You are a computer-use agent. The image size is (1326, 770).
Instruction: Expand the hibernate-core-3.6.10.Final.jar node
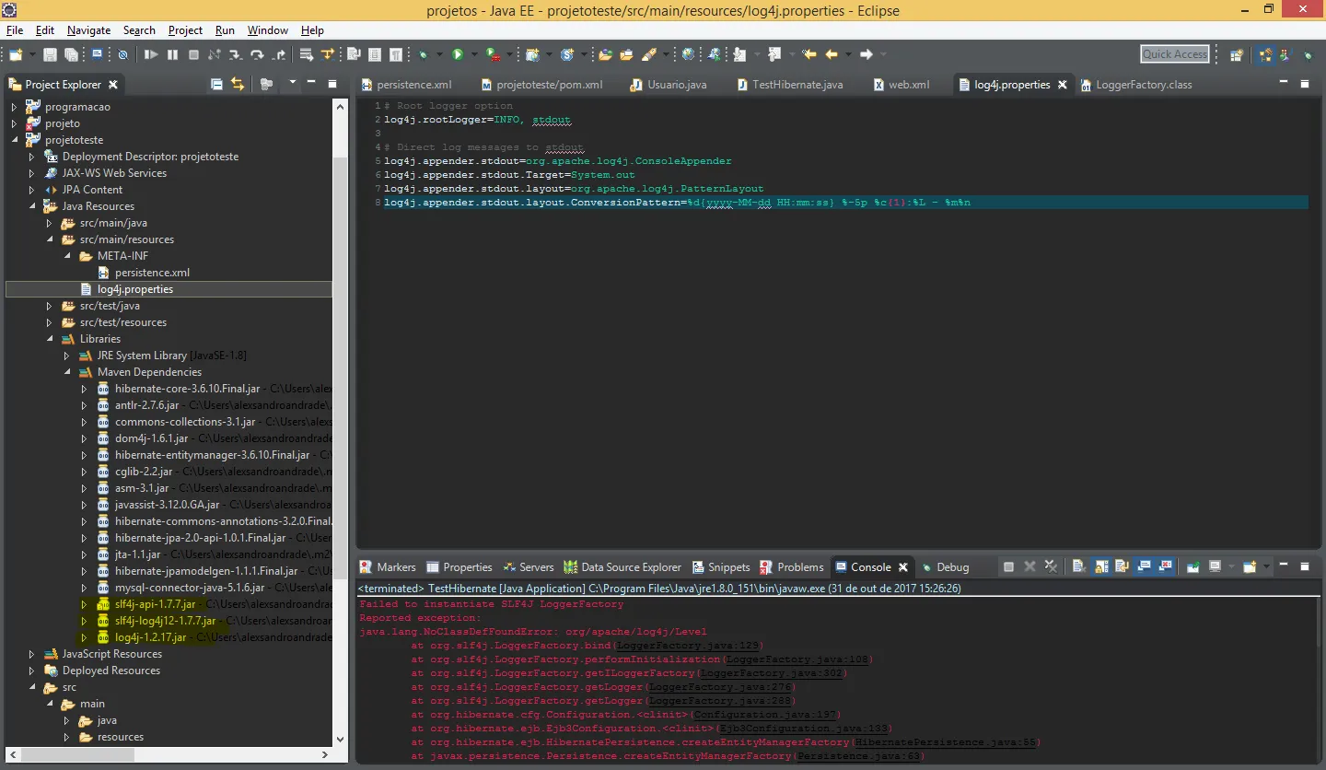[84, 389]
